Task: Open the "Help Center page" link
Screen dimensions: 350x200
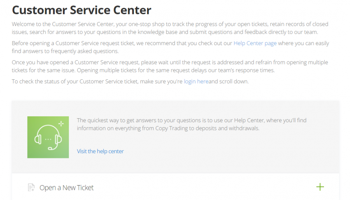Action: (x=255, y=43)
